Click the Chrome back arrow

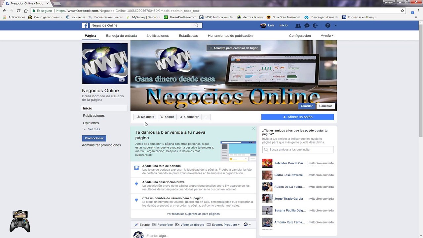[4, 11]
